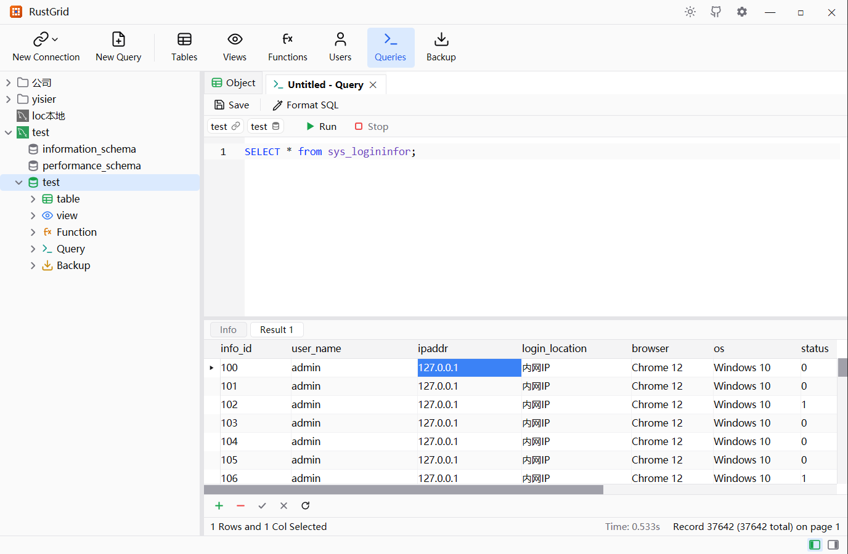Run the SQL query
Screen dimensions: 848x554
coord(321,126)
